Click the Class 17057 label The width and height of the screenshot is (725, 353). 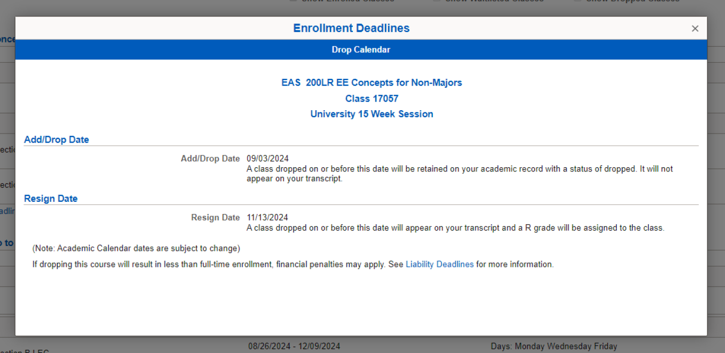click(x=372, y=98)
